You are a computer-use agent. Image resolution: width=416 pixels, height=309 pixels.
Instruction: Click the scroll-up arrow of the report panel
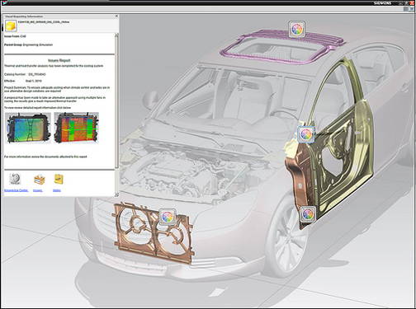tap(116, 35)
